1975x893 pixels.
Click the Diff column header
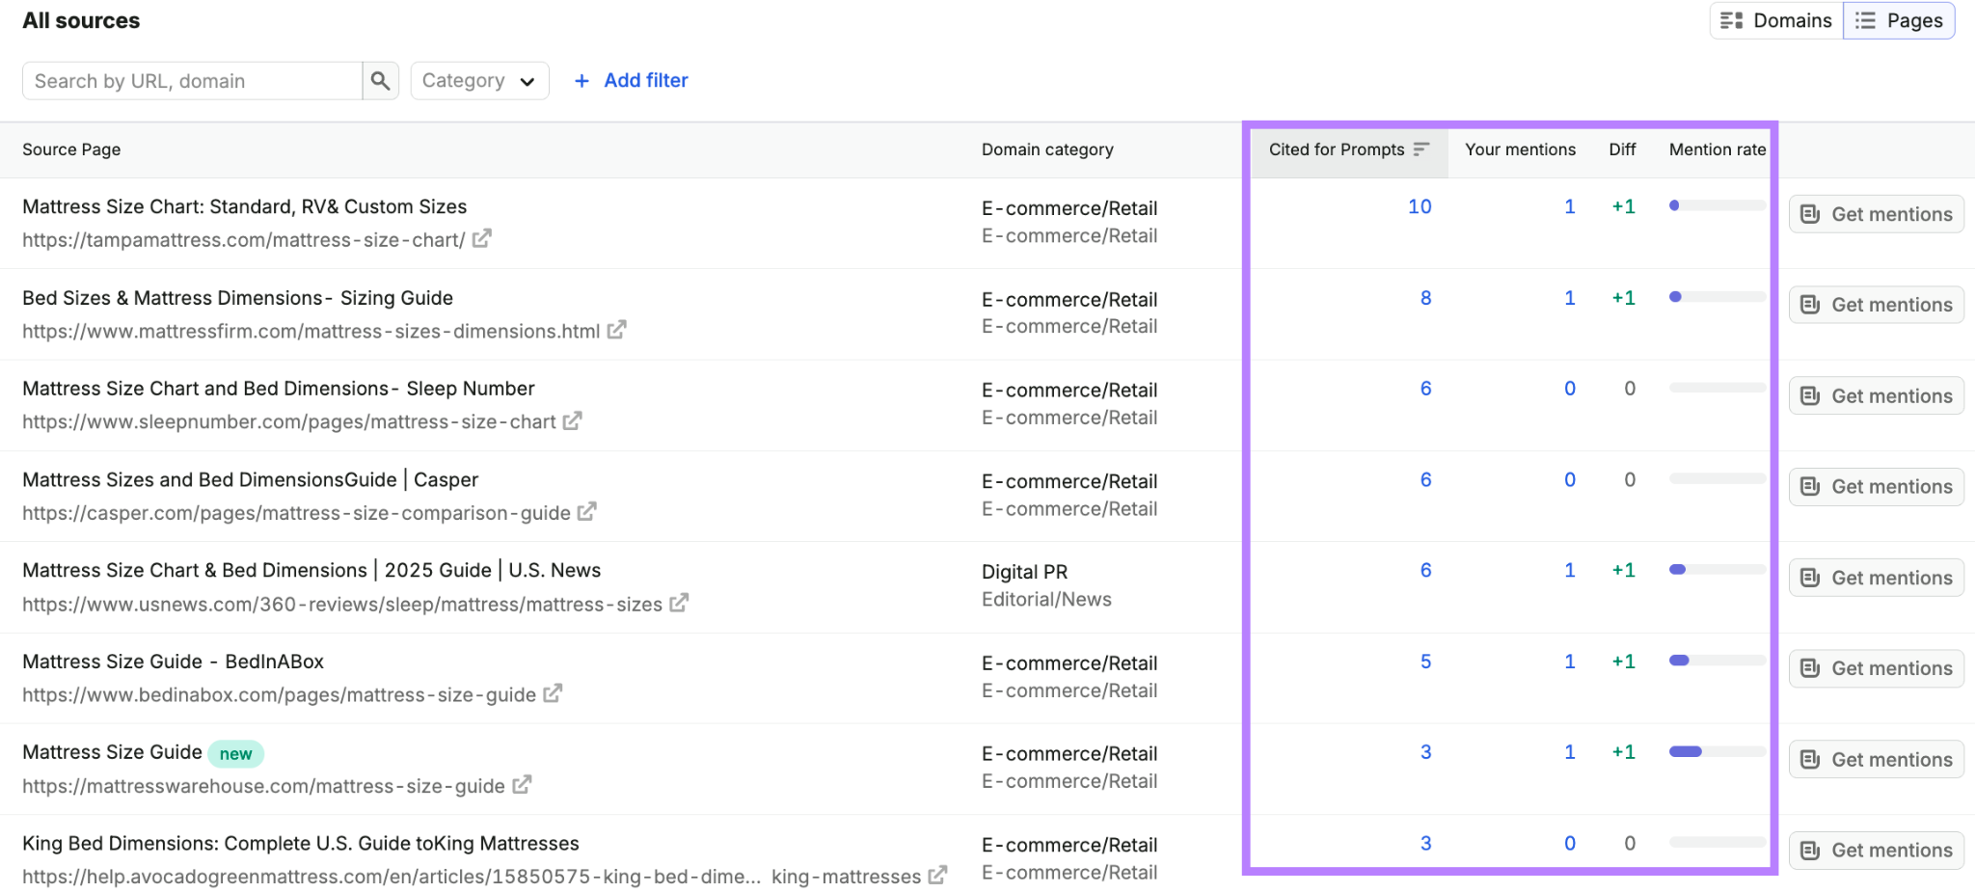click(x=1622, y=149)
